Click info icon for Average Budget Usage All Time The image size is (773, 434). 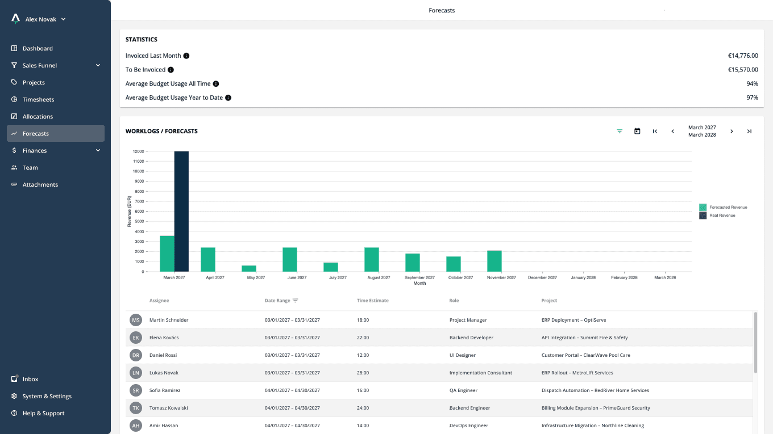(x=216, y=83)
